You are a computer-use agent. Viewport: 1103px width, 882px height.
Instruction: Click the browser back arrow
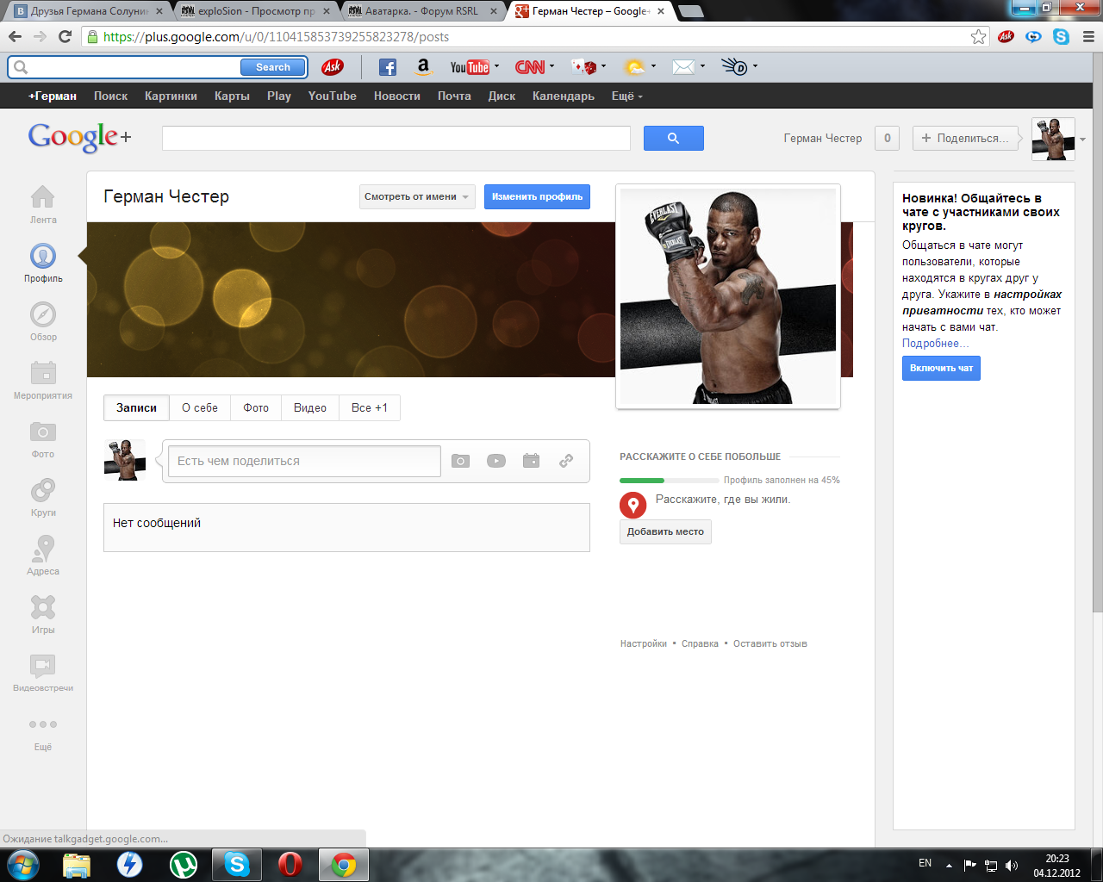[15, 36]
